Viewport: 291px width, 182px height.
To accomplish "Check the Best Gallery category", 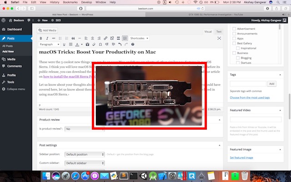I will click(234, 43).
